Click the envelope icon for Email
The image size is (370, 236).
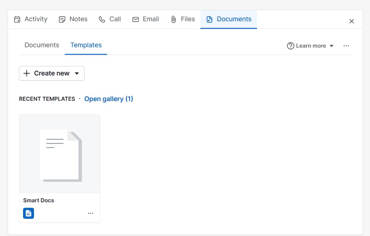(x=136, y=19)
